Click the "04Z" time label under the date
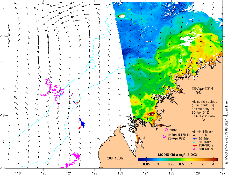The height and width of the screenshot is (176, 228). tap(199, 93)
